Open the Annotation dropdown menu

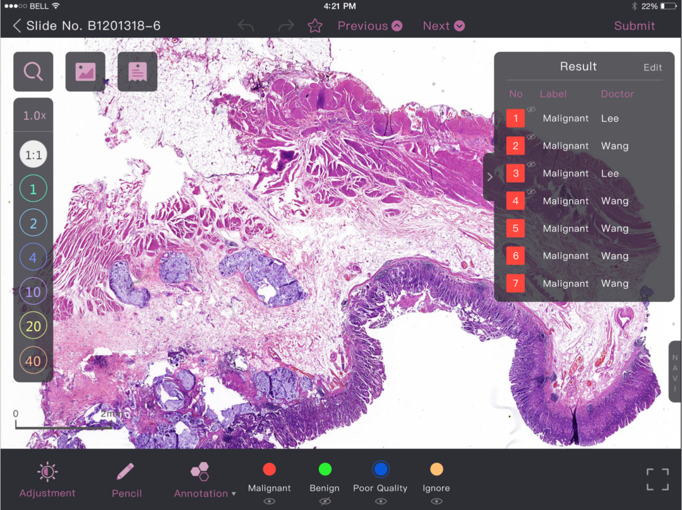click(204, 480)
